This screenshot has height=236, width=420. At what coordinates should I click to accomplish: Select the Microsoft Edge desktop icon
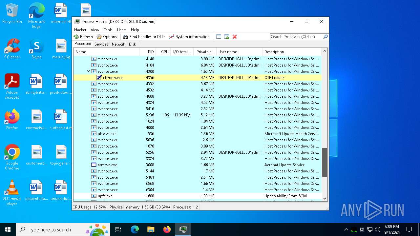[36, 16]
